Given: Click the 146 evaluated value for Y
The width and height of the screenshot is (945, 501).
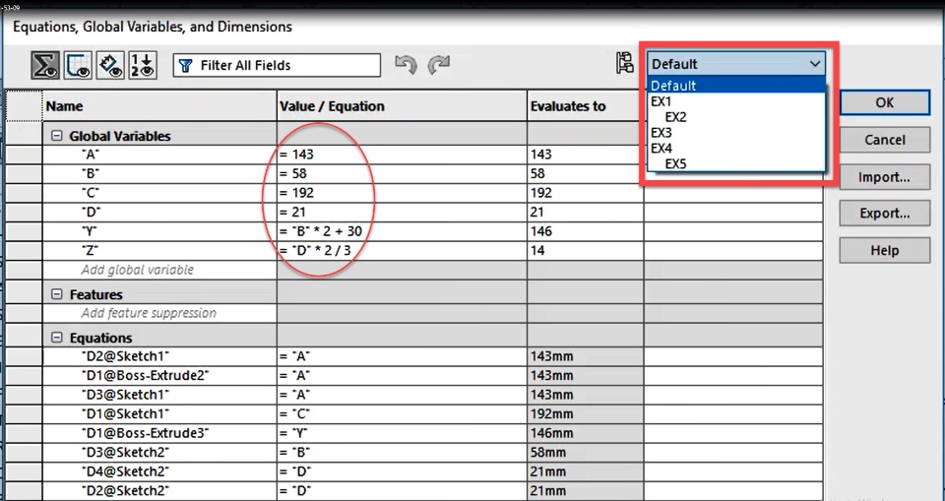Looking at the screenshot, I should pos(585,231).
